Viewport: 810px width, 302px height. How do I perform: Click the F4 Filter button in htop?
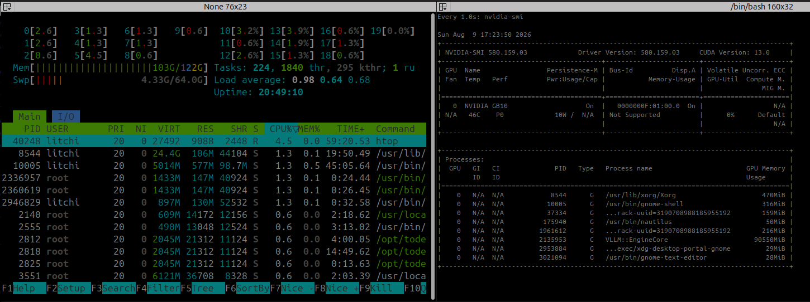click(x=158, y=288)
